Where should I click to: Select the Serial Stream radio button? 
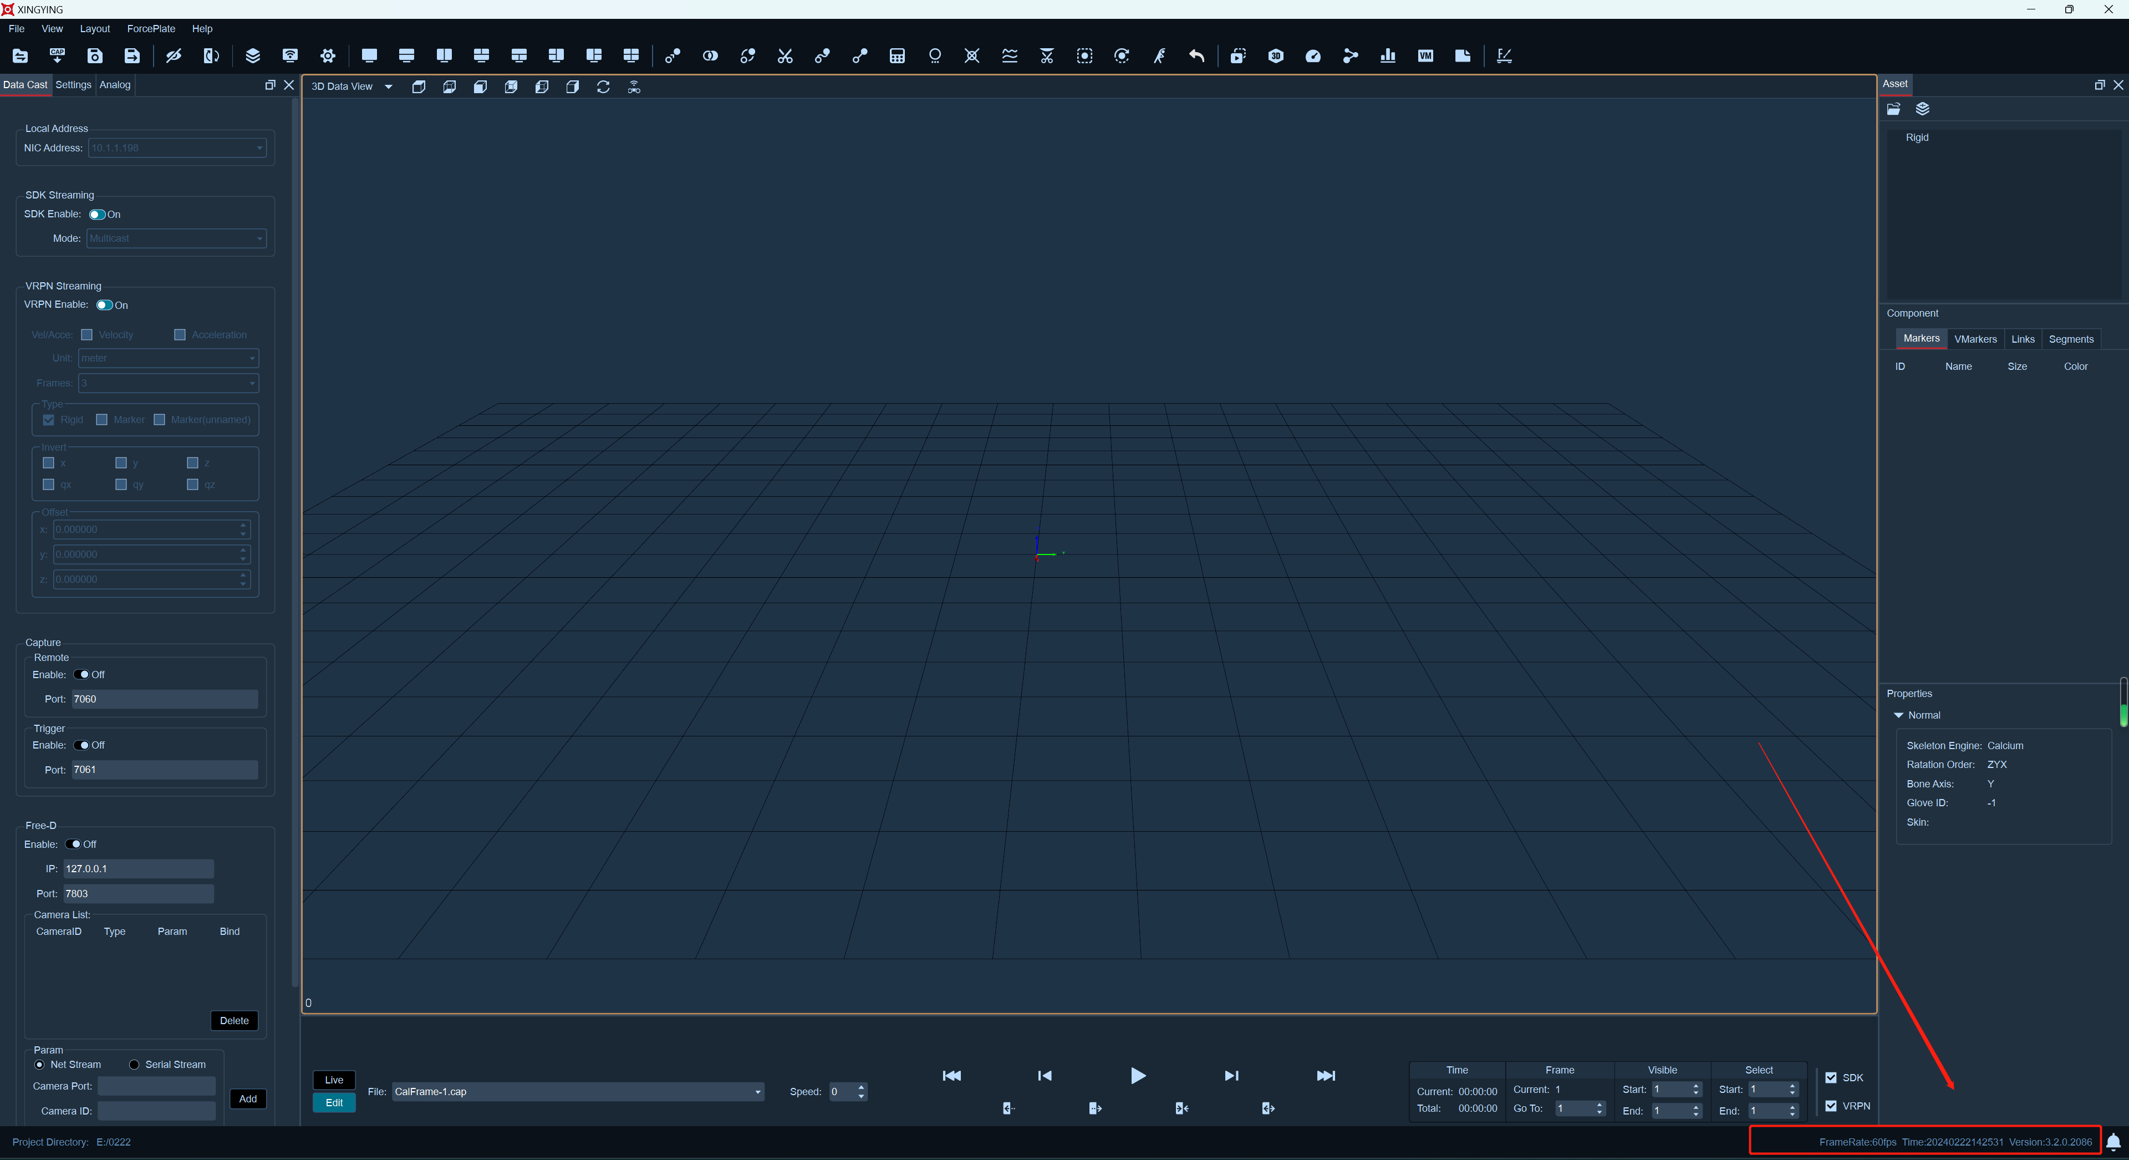134,1064
